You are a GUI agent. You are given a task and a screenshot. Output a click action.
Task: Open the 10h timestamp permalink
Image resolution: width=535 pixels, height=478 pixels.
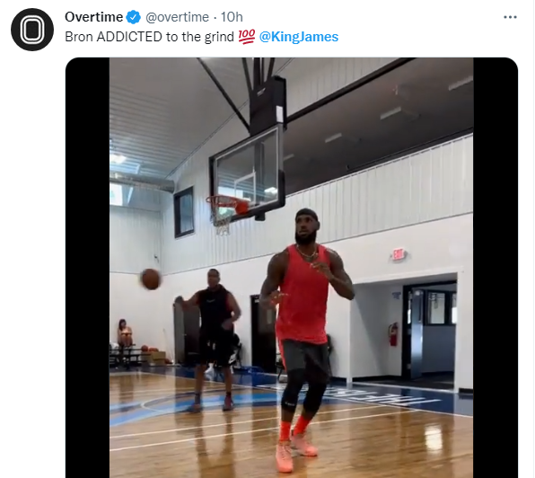click(x=232, y=17)
